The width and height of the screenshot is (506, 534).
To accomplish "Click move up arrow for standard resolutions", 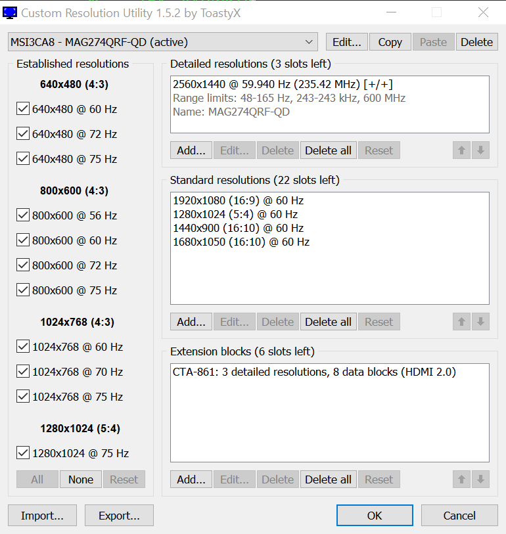I will (x=462, y=322).
